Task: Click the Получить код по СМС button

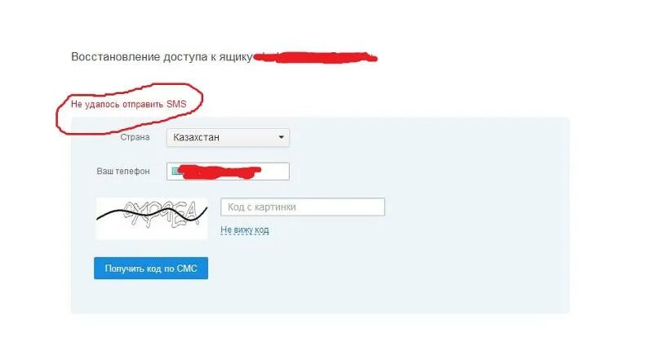Action: pos(151,269)
